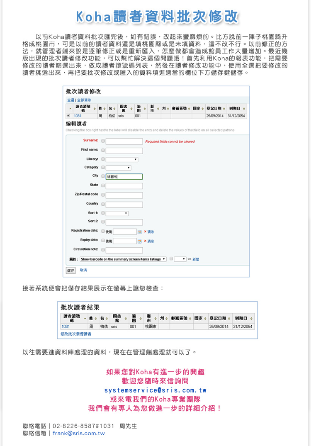Sort by 讀者證號碼 in the 批次讀者結果 table
The height and width of the screenshot is (446, 311).
point(74,318)
